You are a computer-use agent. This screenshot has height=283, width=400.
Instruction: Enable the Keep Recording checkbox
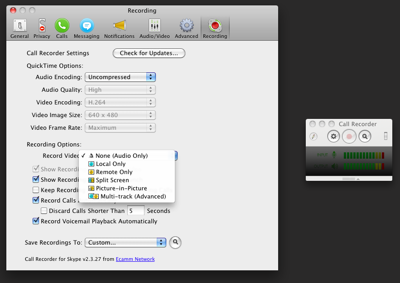36,190
